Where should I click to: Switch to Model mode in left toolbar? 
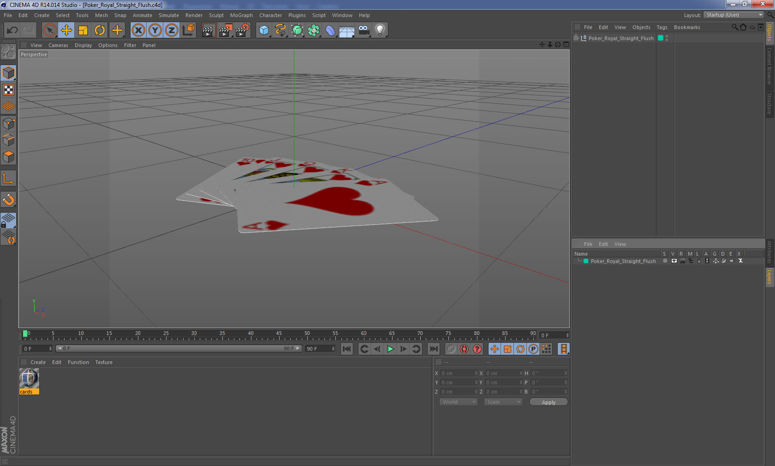(8, 73)
